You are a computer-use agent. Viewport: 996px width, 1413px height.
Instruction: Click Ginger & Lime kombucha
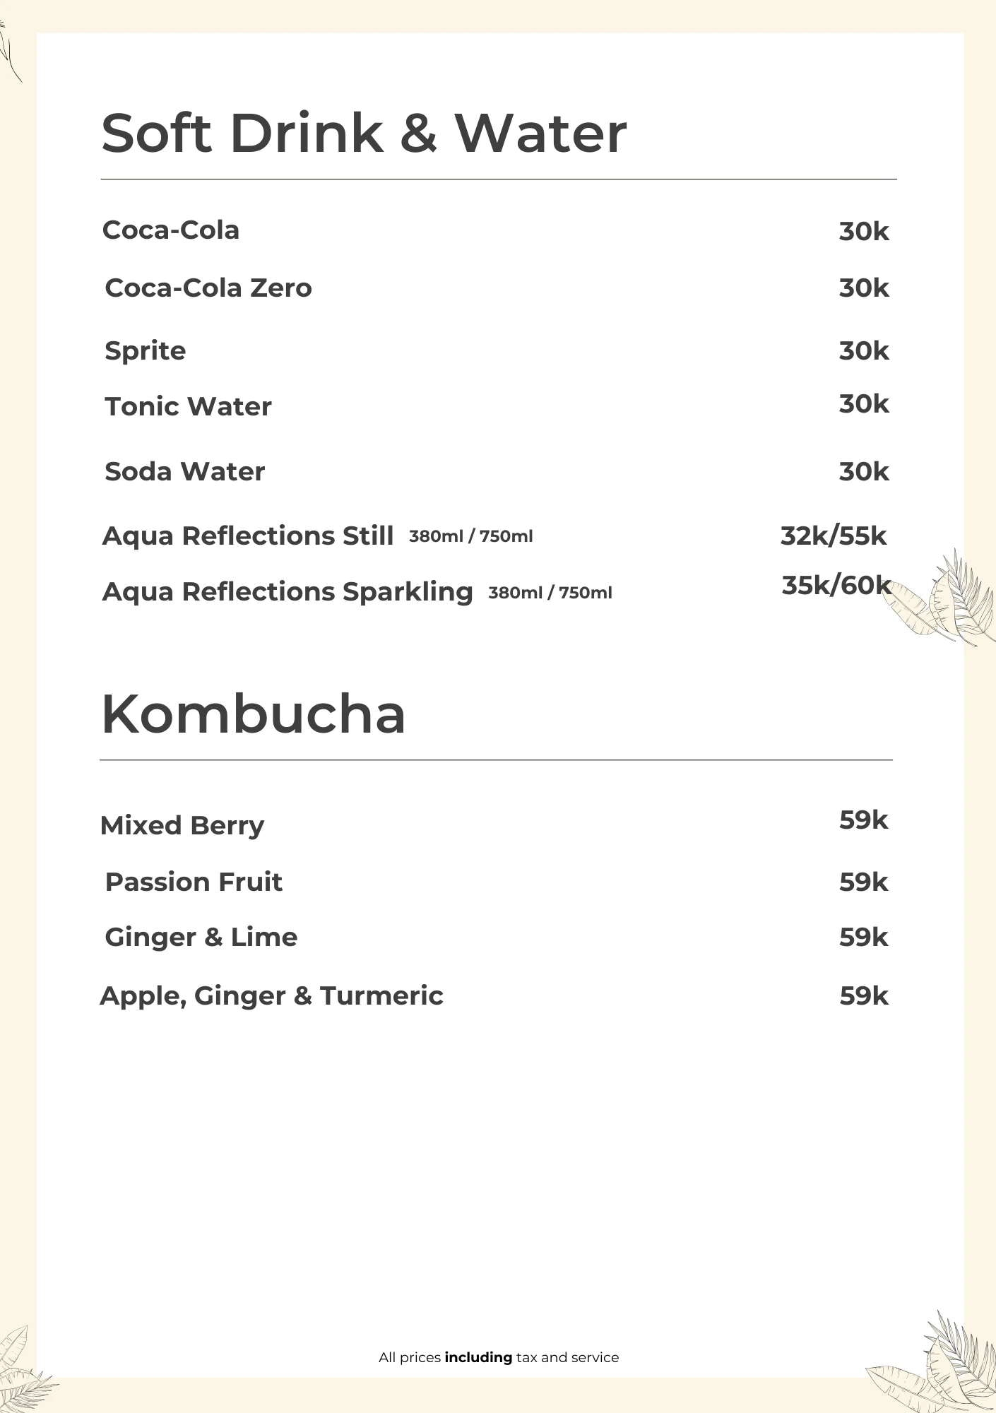[201, 938]
